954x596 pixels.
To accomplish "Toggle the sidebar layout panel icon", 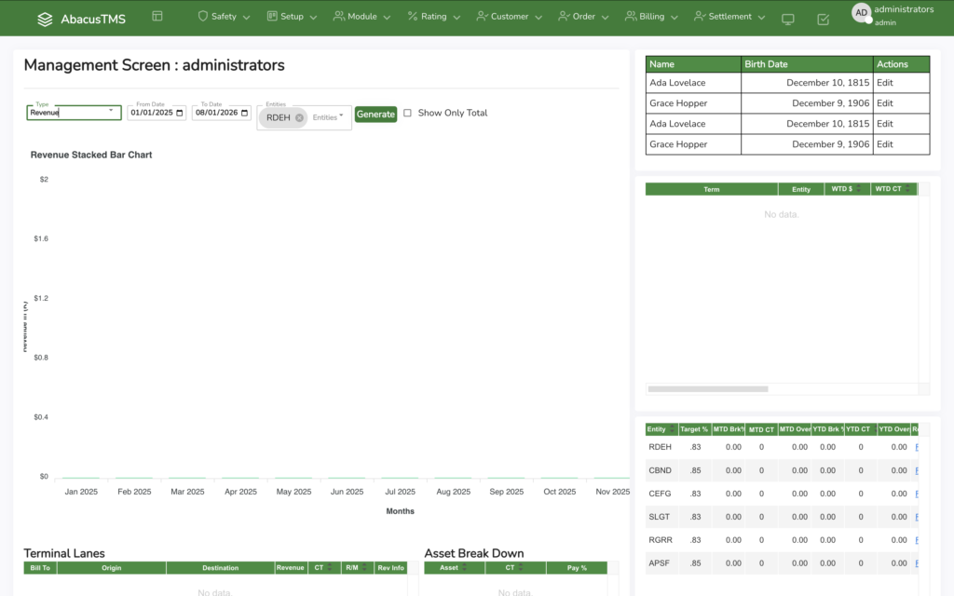I will click(157, 17).
